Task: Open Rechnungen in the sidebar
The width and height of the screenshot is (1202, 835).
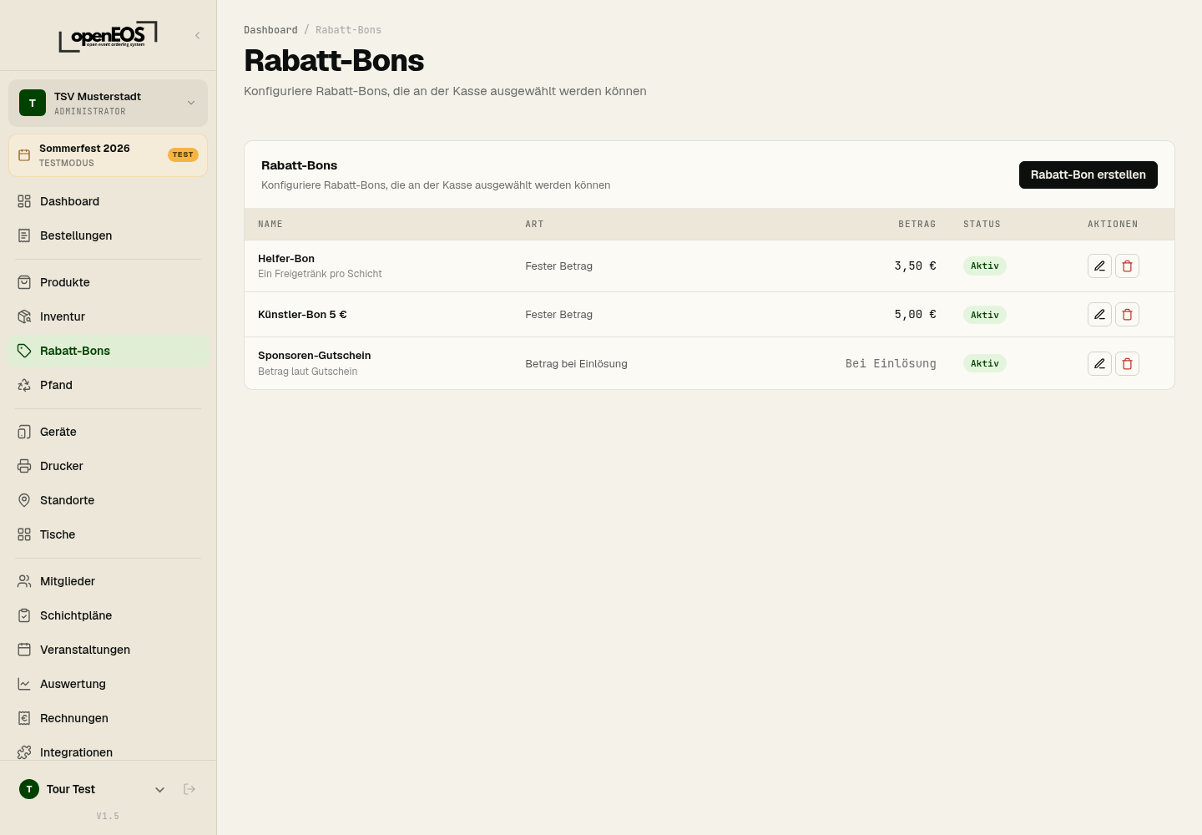Action: point(108,718)
